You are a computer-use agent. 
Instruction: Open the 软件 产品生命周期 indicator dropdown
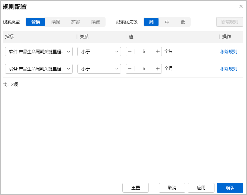(x=39, y=52)
